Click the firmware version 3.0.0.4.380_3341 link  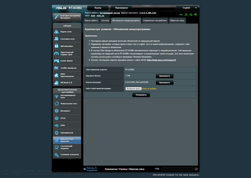(x=148, y=13)
